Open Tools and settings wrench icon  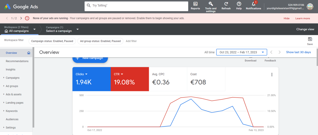click(211, 4)
